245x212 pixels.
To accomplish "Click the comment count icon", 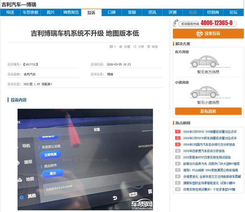I will pos(111,47).
